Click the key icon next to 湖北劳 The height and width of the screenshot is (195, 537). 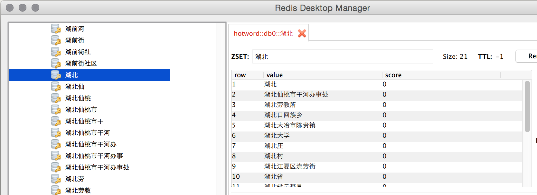[x=56, y=179]
